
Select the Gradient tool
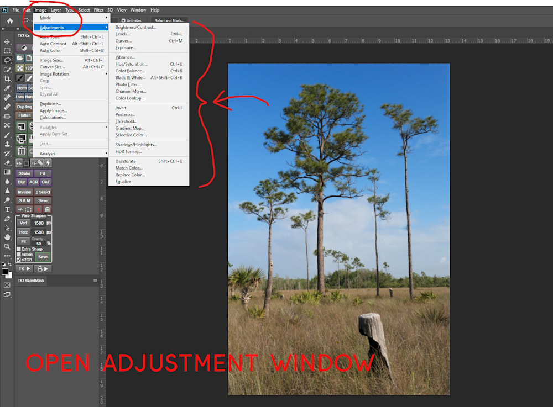[7, 172]
